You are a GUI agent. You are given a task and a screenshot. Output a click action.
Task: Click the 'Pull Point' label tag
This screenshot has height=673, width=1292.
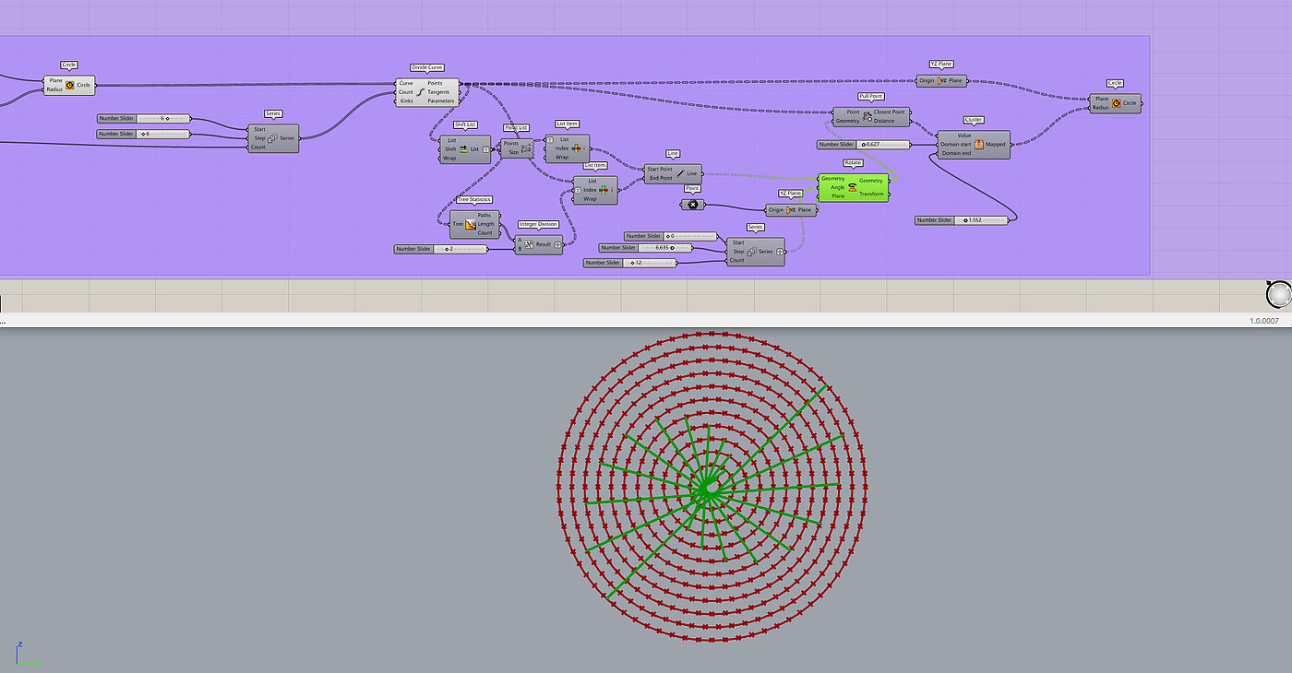pyautogui.click(x=870, y=96)
